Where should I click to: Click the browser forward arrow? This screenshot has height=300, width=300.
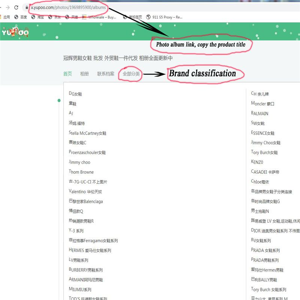pyautogui.click(x=7, y=7)
